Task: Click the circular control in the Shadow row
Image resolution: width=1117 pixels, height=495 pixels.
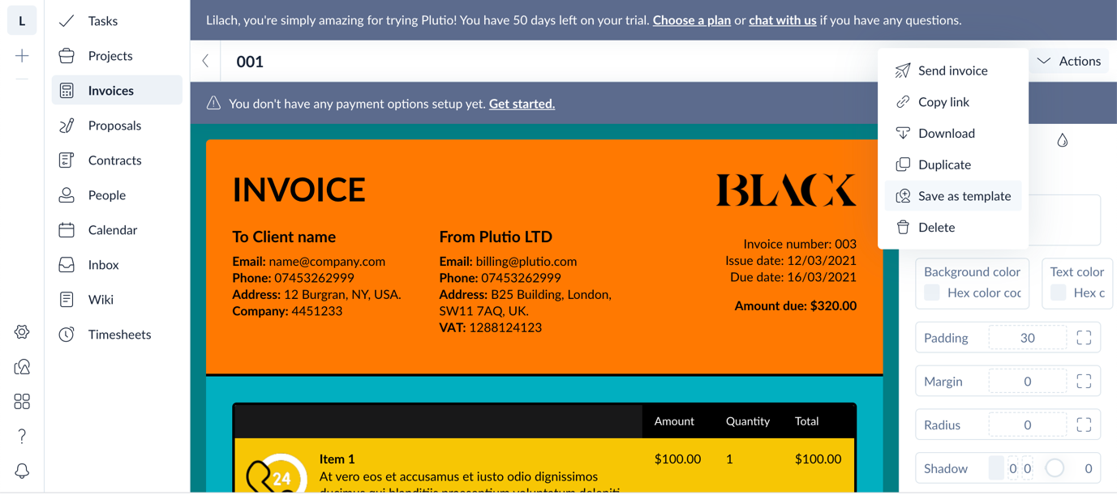Action: (1055, 468)
